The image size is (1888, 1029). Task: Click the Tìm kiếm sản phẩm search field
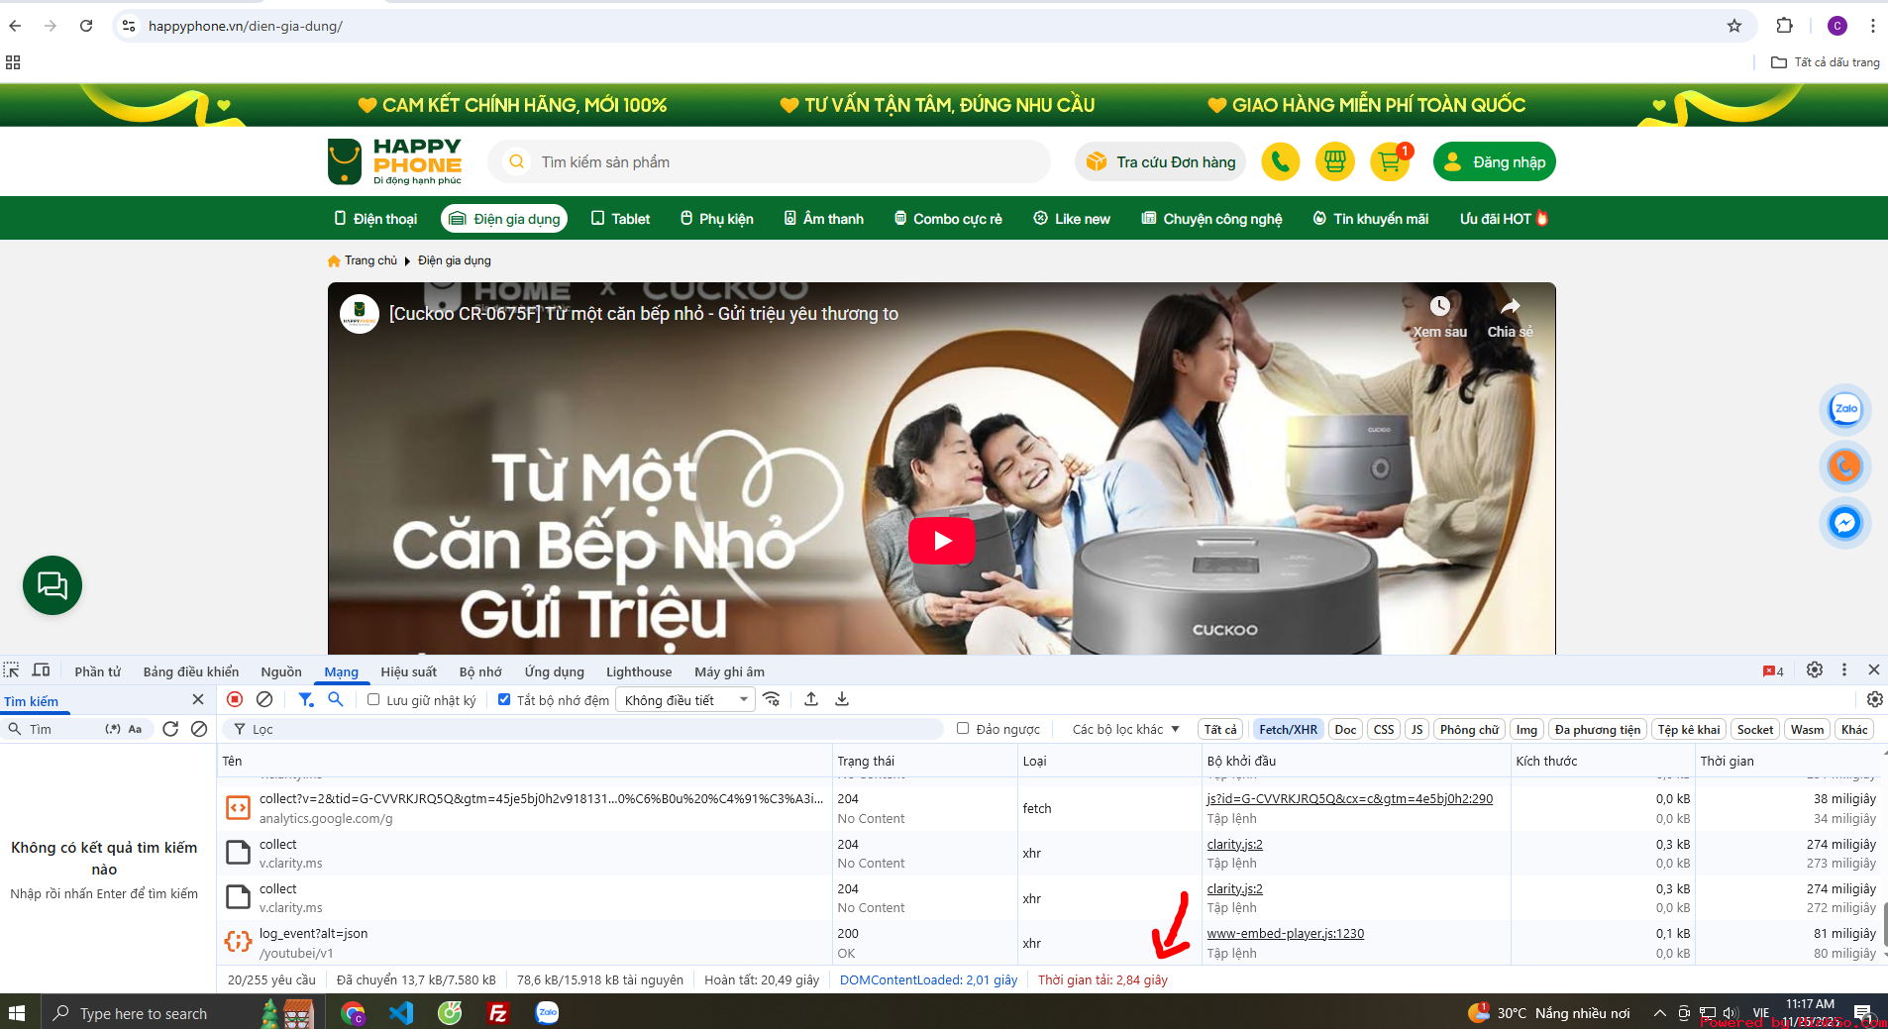tap(769, 161)
